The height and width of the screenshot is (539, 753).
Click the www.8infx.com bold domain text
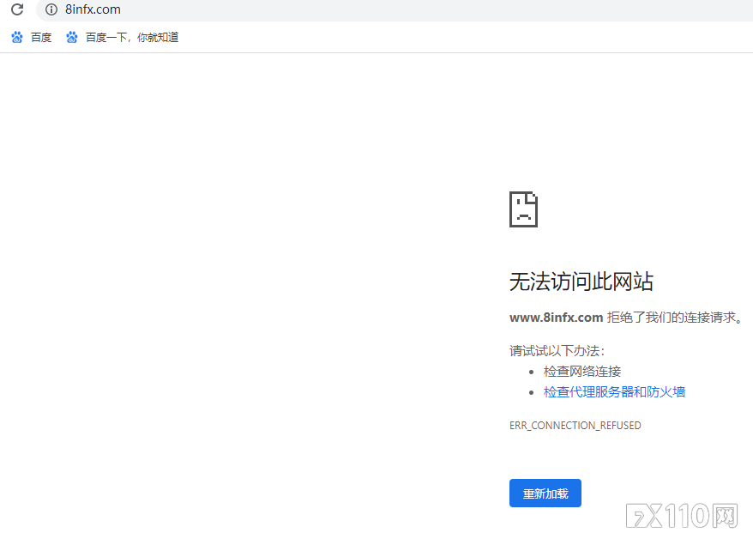556,318
